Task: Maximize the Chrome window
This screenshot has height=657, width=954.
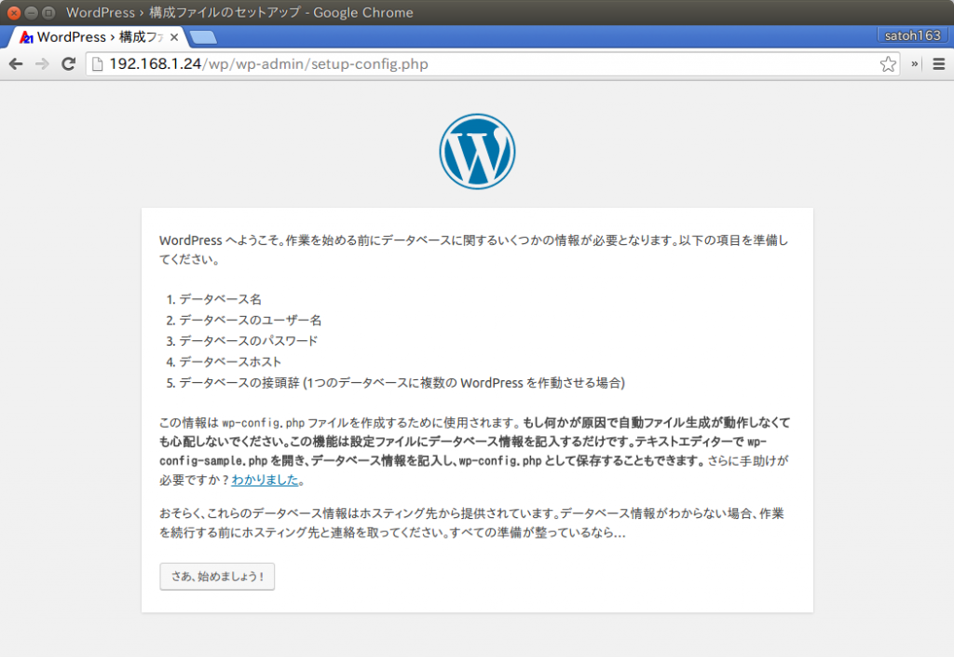Action: [48, 12]
